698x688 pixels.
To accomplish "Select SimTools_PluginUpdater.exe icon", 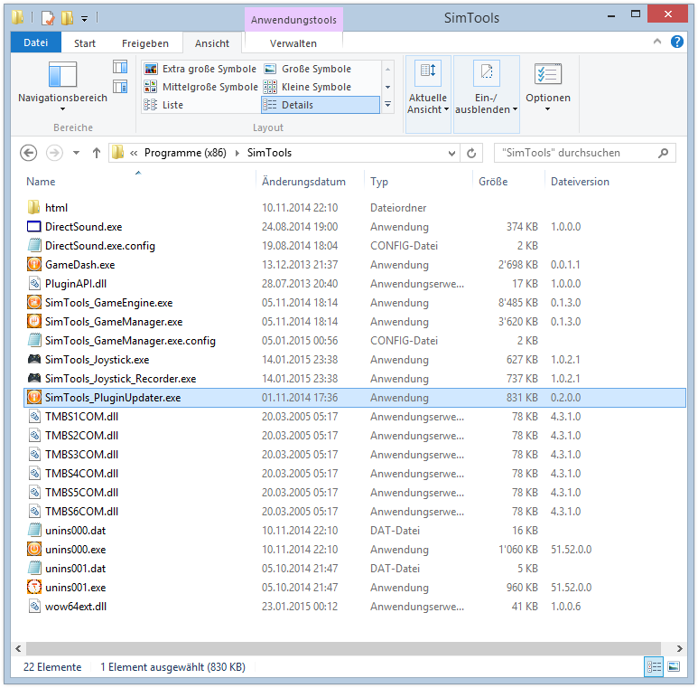I will (33, 397).
